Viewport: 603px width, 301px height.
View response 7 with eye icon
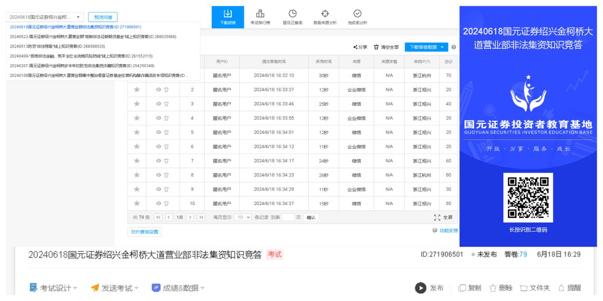tap(158, 161)
